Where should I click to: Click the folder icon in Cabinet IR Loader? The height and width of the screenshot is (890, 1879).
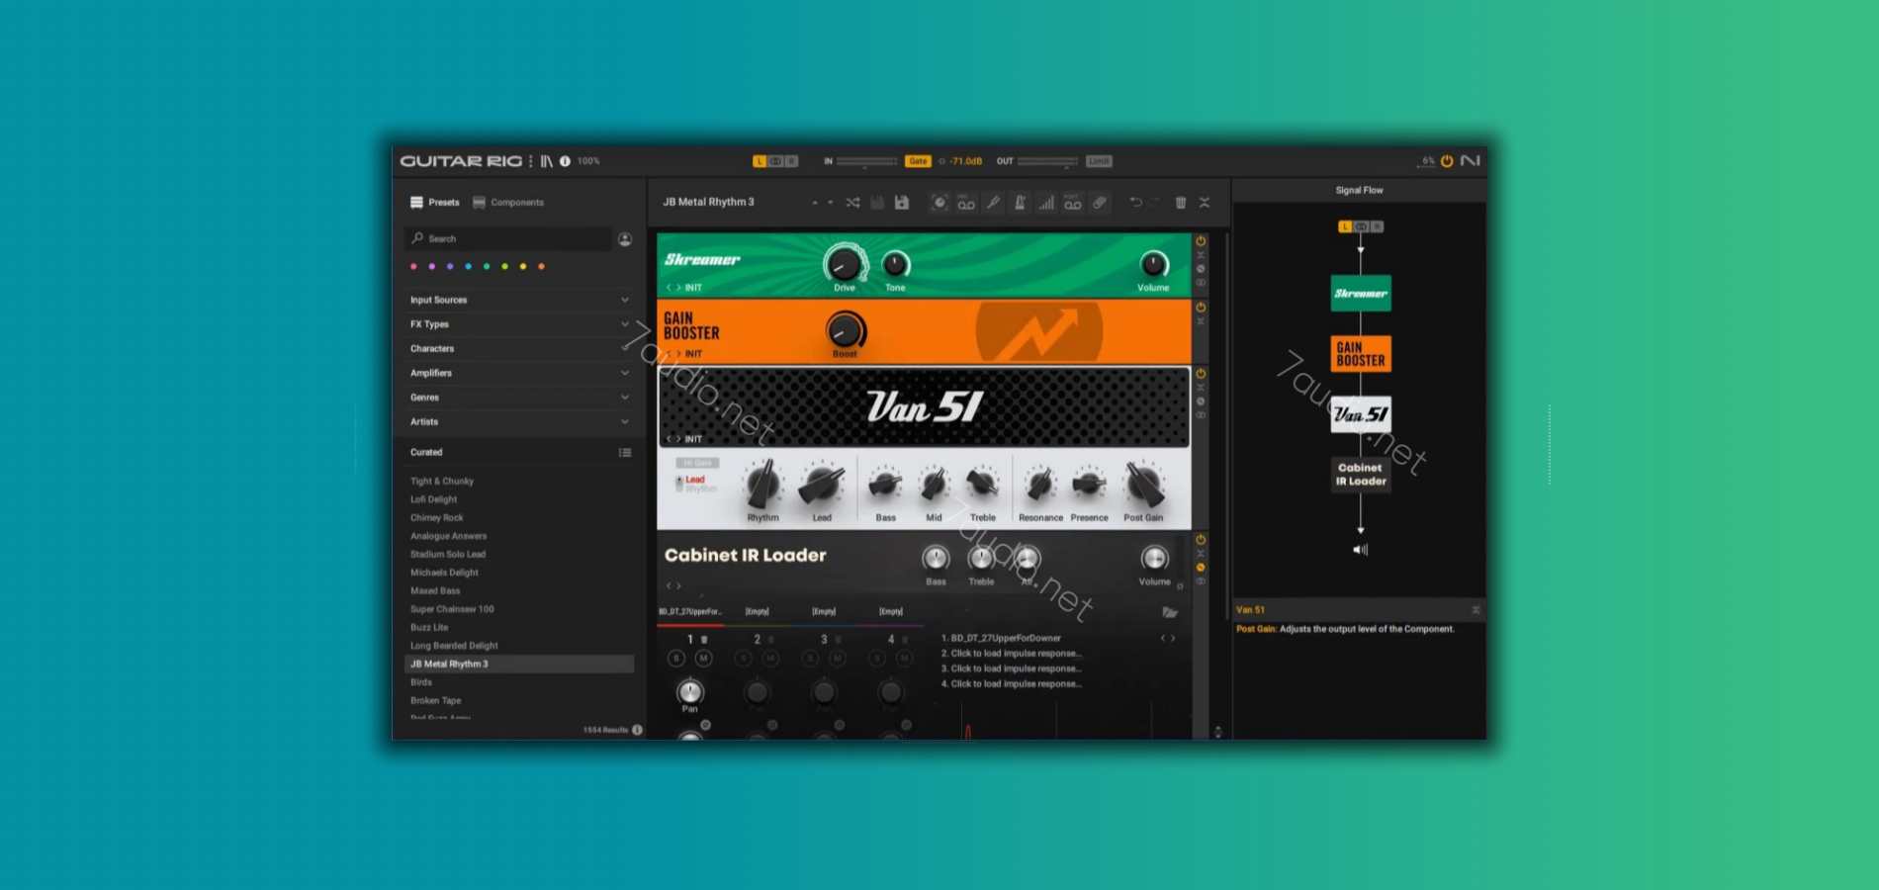click(x=1170, y=612)
